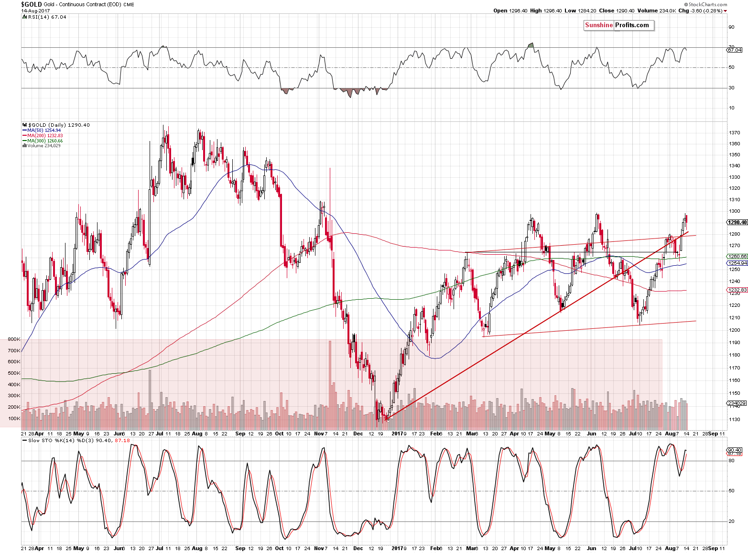Click the 1290.40 price tag on right axis

pyautogui.click(x=737, y=222)
